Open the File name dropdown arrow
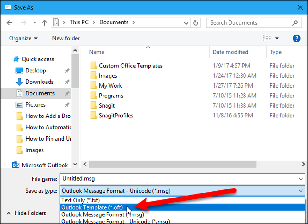The image size is (308, 224). [301, 179]
